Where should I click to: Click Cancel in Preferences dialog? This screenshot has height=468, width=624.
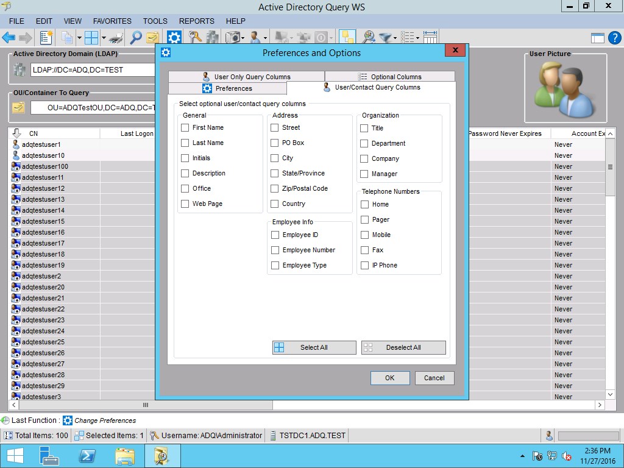coord(434,378)
